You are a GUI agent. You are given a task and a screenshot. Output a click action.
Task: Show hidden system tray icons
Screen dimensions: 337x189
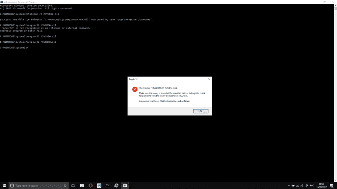tap(289, 186)
